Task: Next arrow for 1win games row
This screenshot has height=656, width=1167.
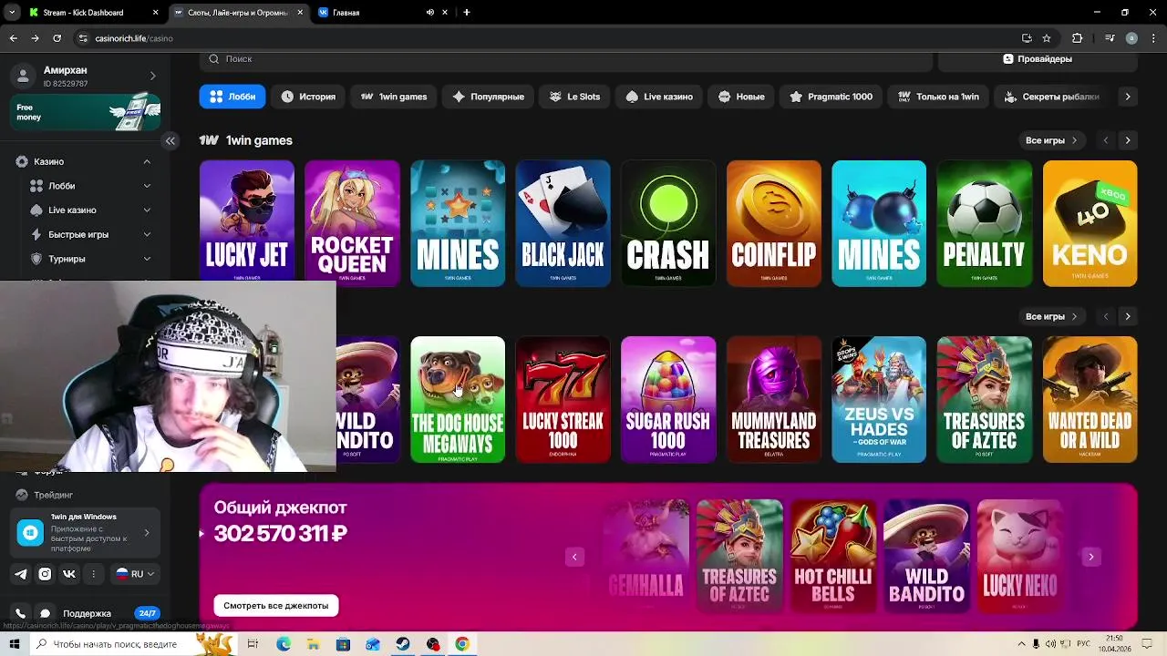Action: click(1128, 140)
